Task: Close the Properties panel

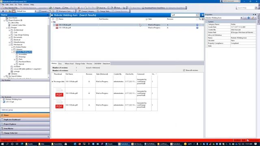Action: (x=256, y=15)
